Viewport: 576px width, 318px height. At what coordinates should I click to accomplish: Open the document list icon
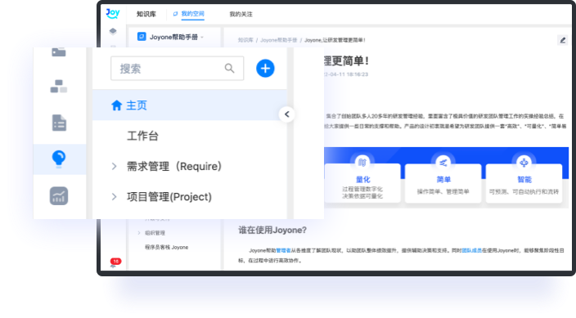click(x=59, y=123)
